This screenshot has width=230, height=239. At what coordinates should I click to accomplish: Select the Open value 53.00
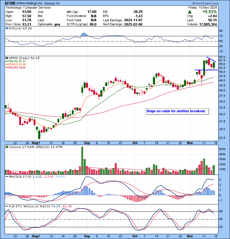pos(27,12)
